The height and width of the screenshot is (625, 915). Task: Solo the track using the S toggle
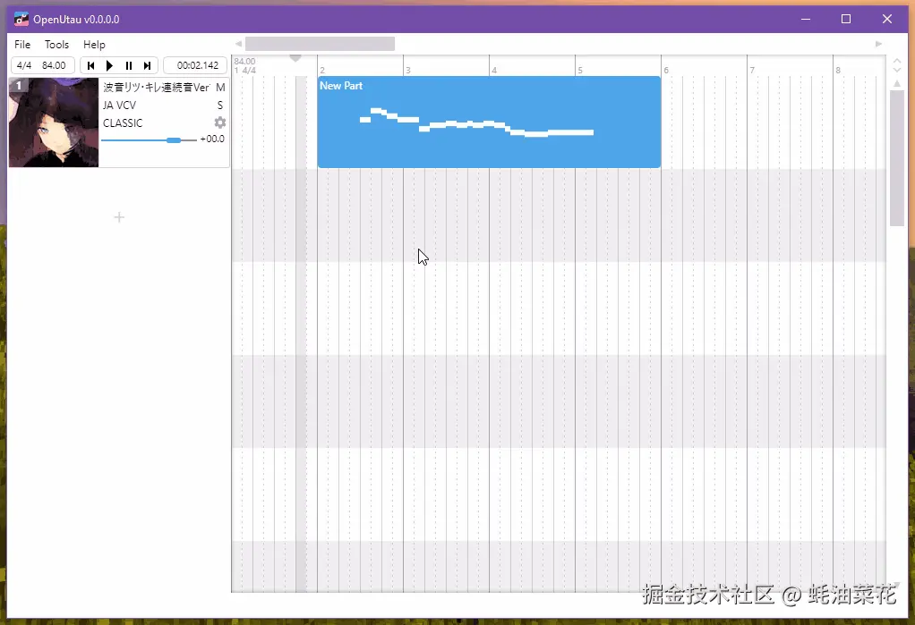(219, 105)
